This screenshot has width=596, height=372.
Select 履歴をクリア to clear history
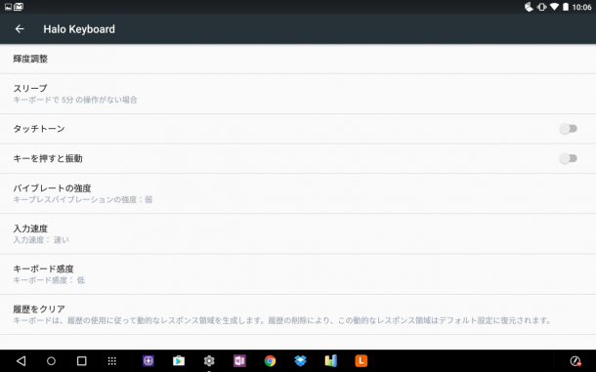click(x=298, y=314)
